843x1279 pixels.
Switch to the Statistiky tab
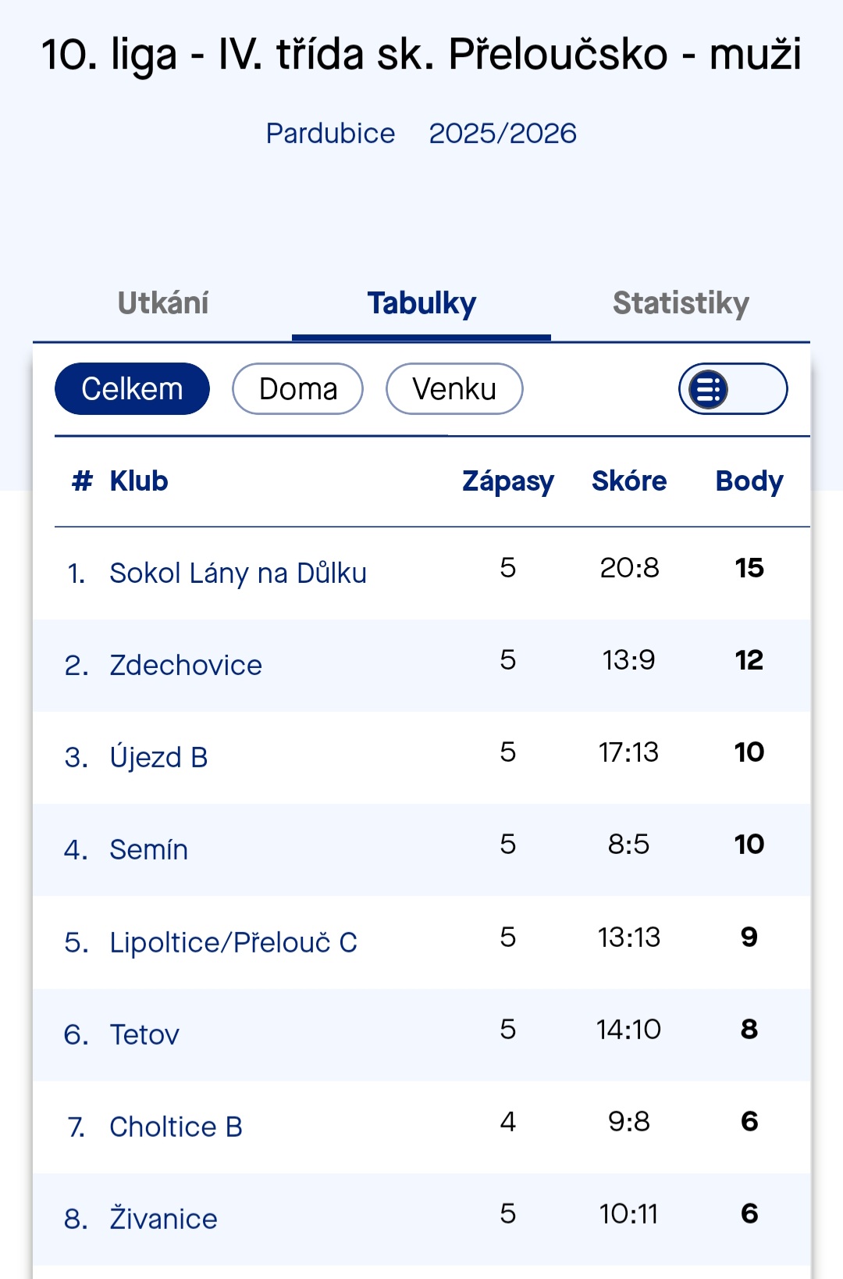pos(681,304)
